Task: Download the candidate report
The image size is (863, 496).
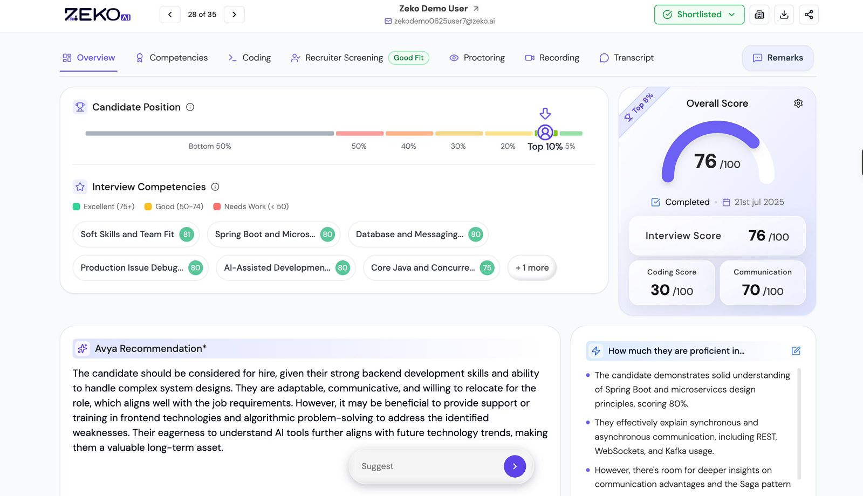Action: click(x=784, y=15)
